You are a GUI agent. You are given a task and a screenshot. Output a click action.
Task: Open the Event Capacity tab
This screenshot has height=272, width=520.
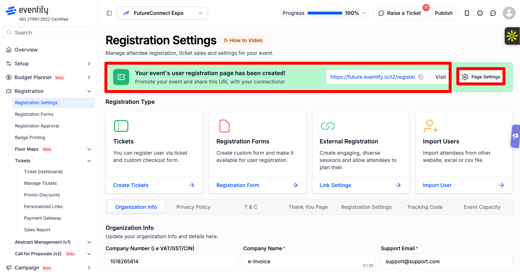(x=482, y=207)
